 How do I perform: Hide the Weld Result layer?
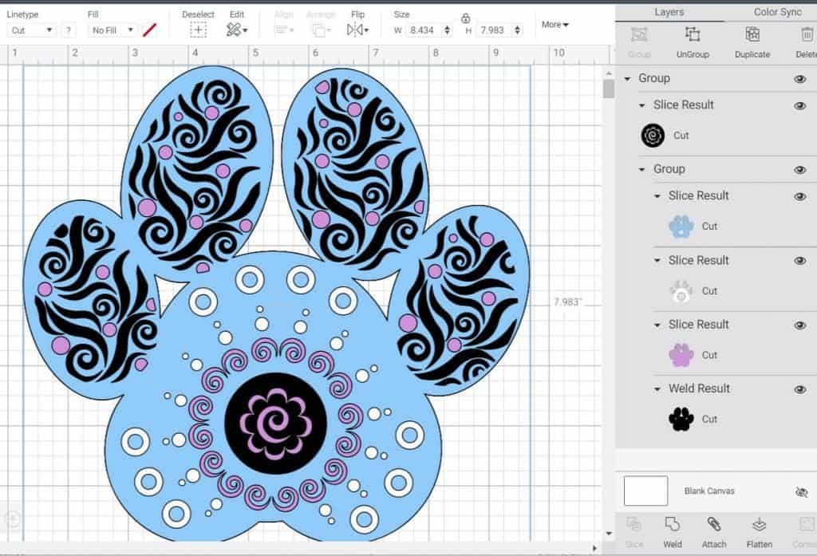799,389
